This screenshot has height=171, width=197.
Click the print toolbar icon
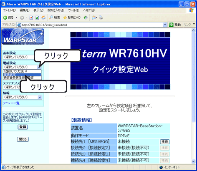tap(101, 18)
